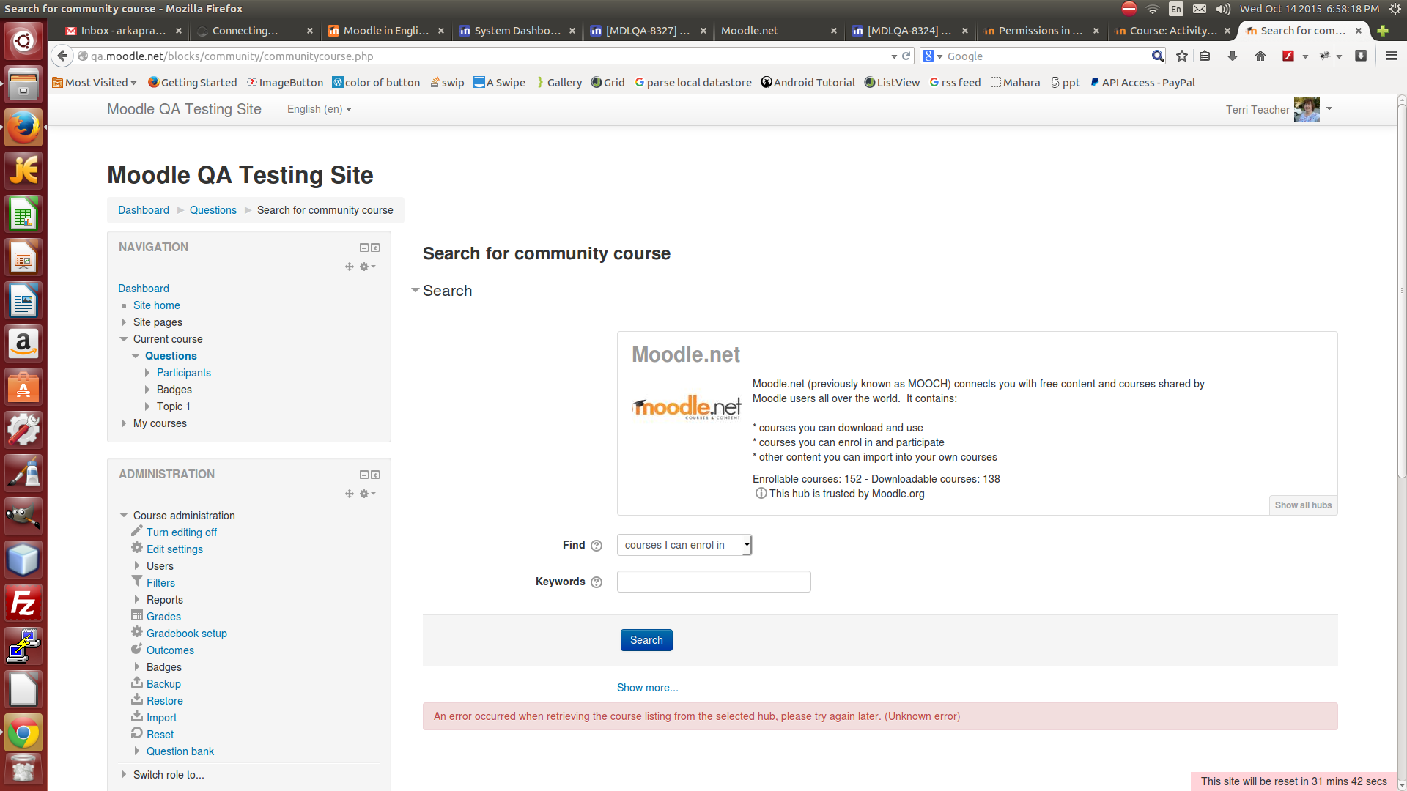Image resolution: width=1407 pixels, height=791 pixels.
Task: Open Edit settings in administration
Action: click(x=174, y=549)
